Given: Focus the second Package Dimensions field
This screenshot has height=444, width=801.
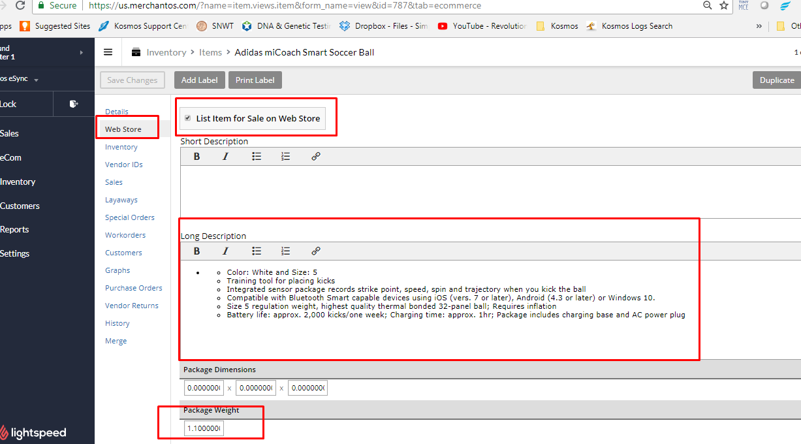Looking at the screenshot, I should (256, 388).
